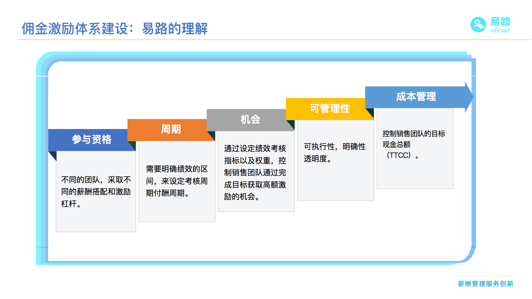The height and width of the screenshot is (299, 532).
Task: Select the 需要明确绩效的区间 text box
Action: 177,181
